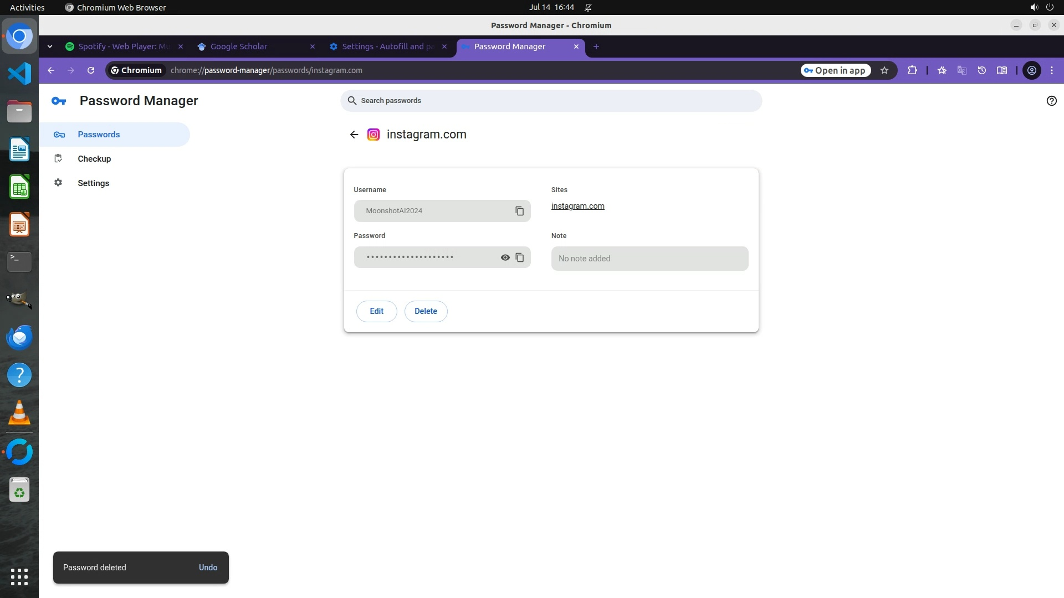
Task: Open the instagram.com site link
Action: (577, 206)
